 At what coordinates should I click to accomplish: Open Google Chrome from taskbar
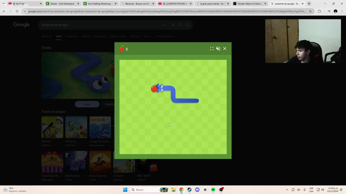click(x=181, y=190)
